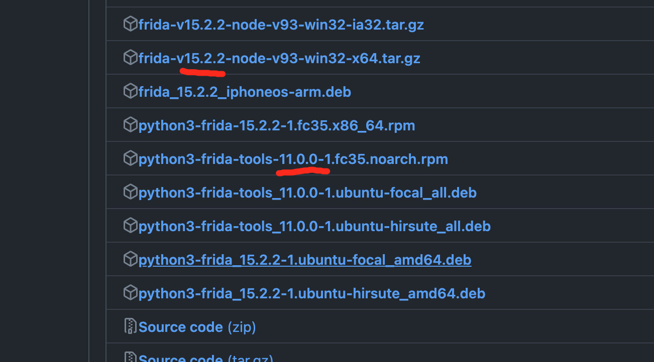Click zip file icon beside Source code (zip)
Viewport: 654px width, 362px height.
click(x=131, y=326)
